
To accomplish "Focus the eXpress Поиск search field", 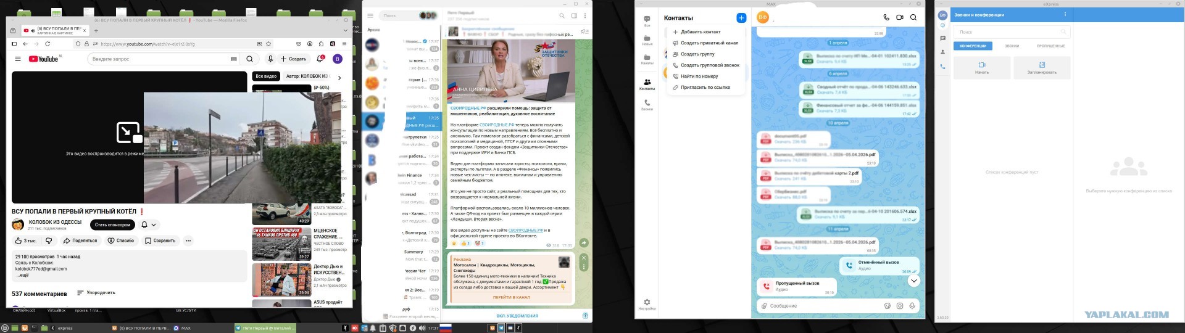I will 1012,32.
